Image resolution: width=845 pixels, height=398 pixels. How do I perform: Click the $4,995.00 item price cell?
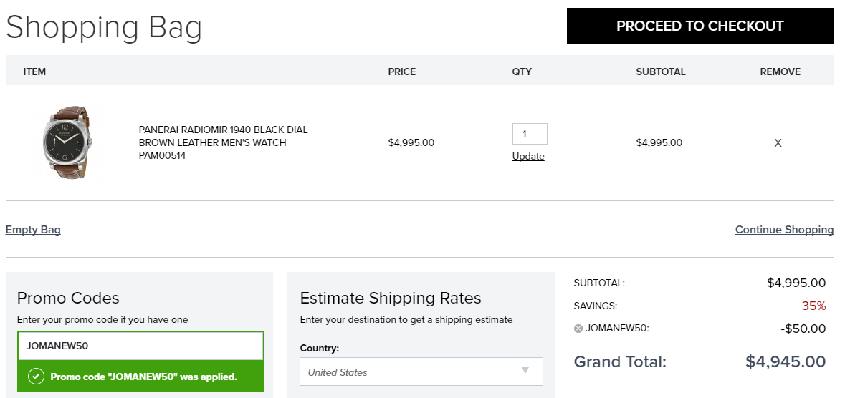(411, 142)
